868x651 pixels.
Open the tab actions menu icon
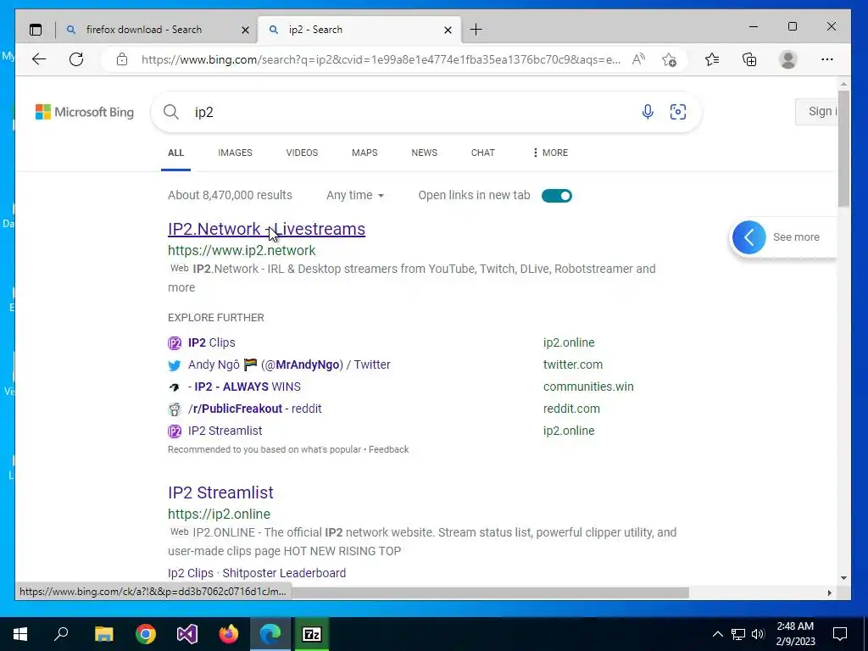pyautogui.click(x=36, y=30)
